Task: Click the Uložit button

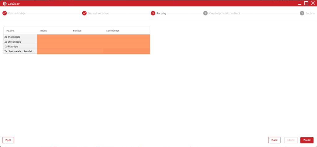Action: [291, 140]
